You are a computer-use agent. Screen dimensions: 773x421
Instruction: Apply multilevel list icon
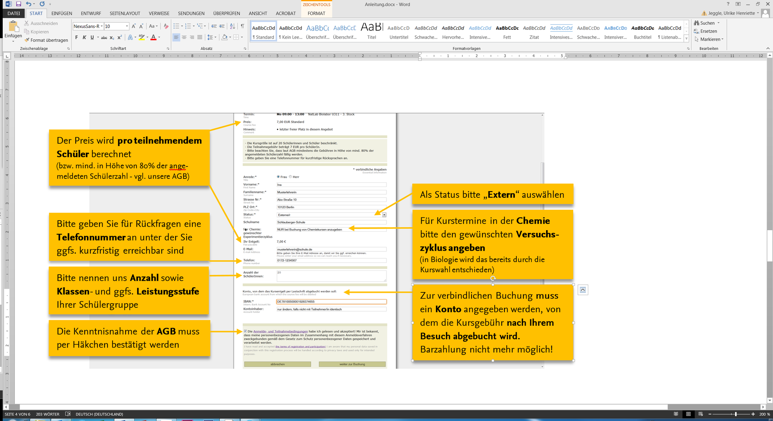tap(200, 26)
